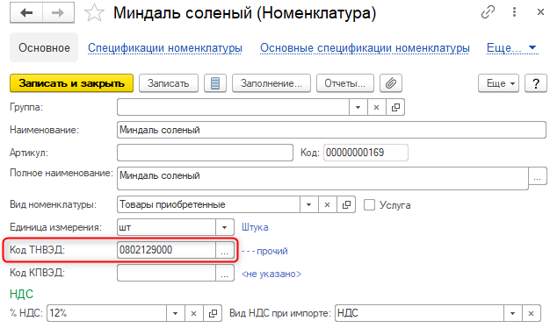Open the Группа dropdown list
550x328 pixels.
[358, 107]
